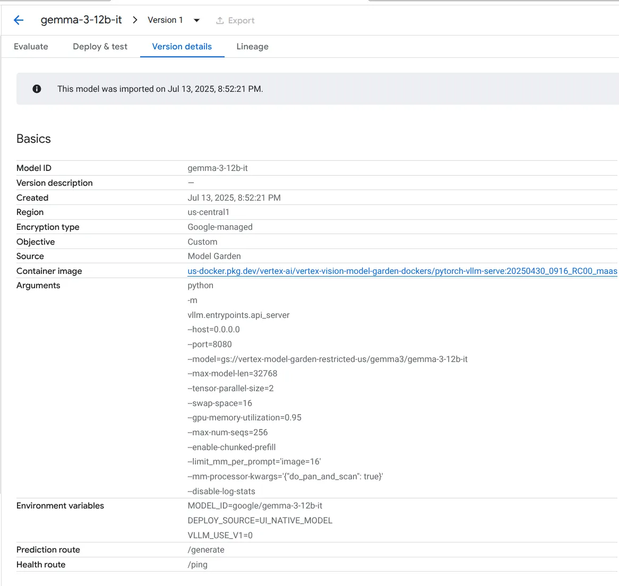619x586 pixels.
Task: Open the Deploy & test tab
Action: tap(100, 47)
